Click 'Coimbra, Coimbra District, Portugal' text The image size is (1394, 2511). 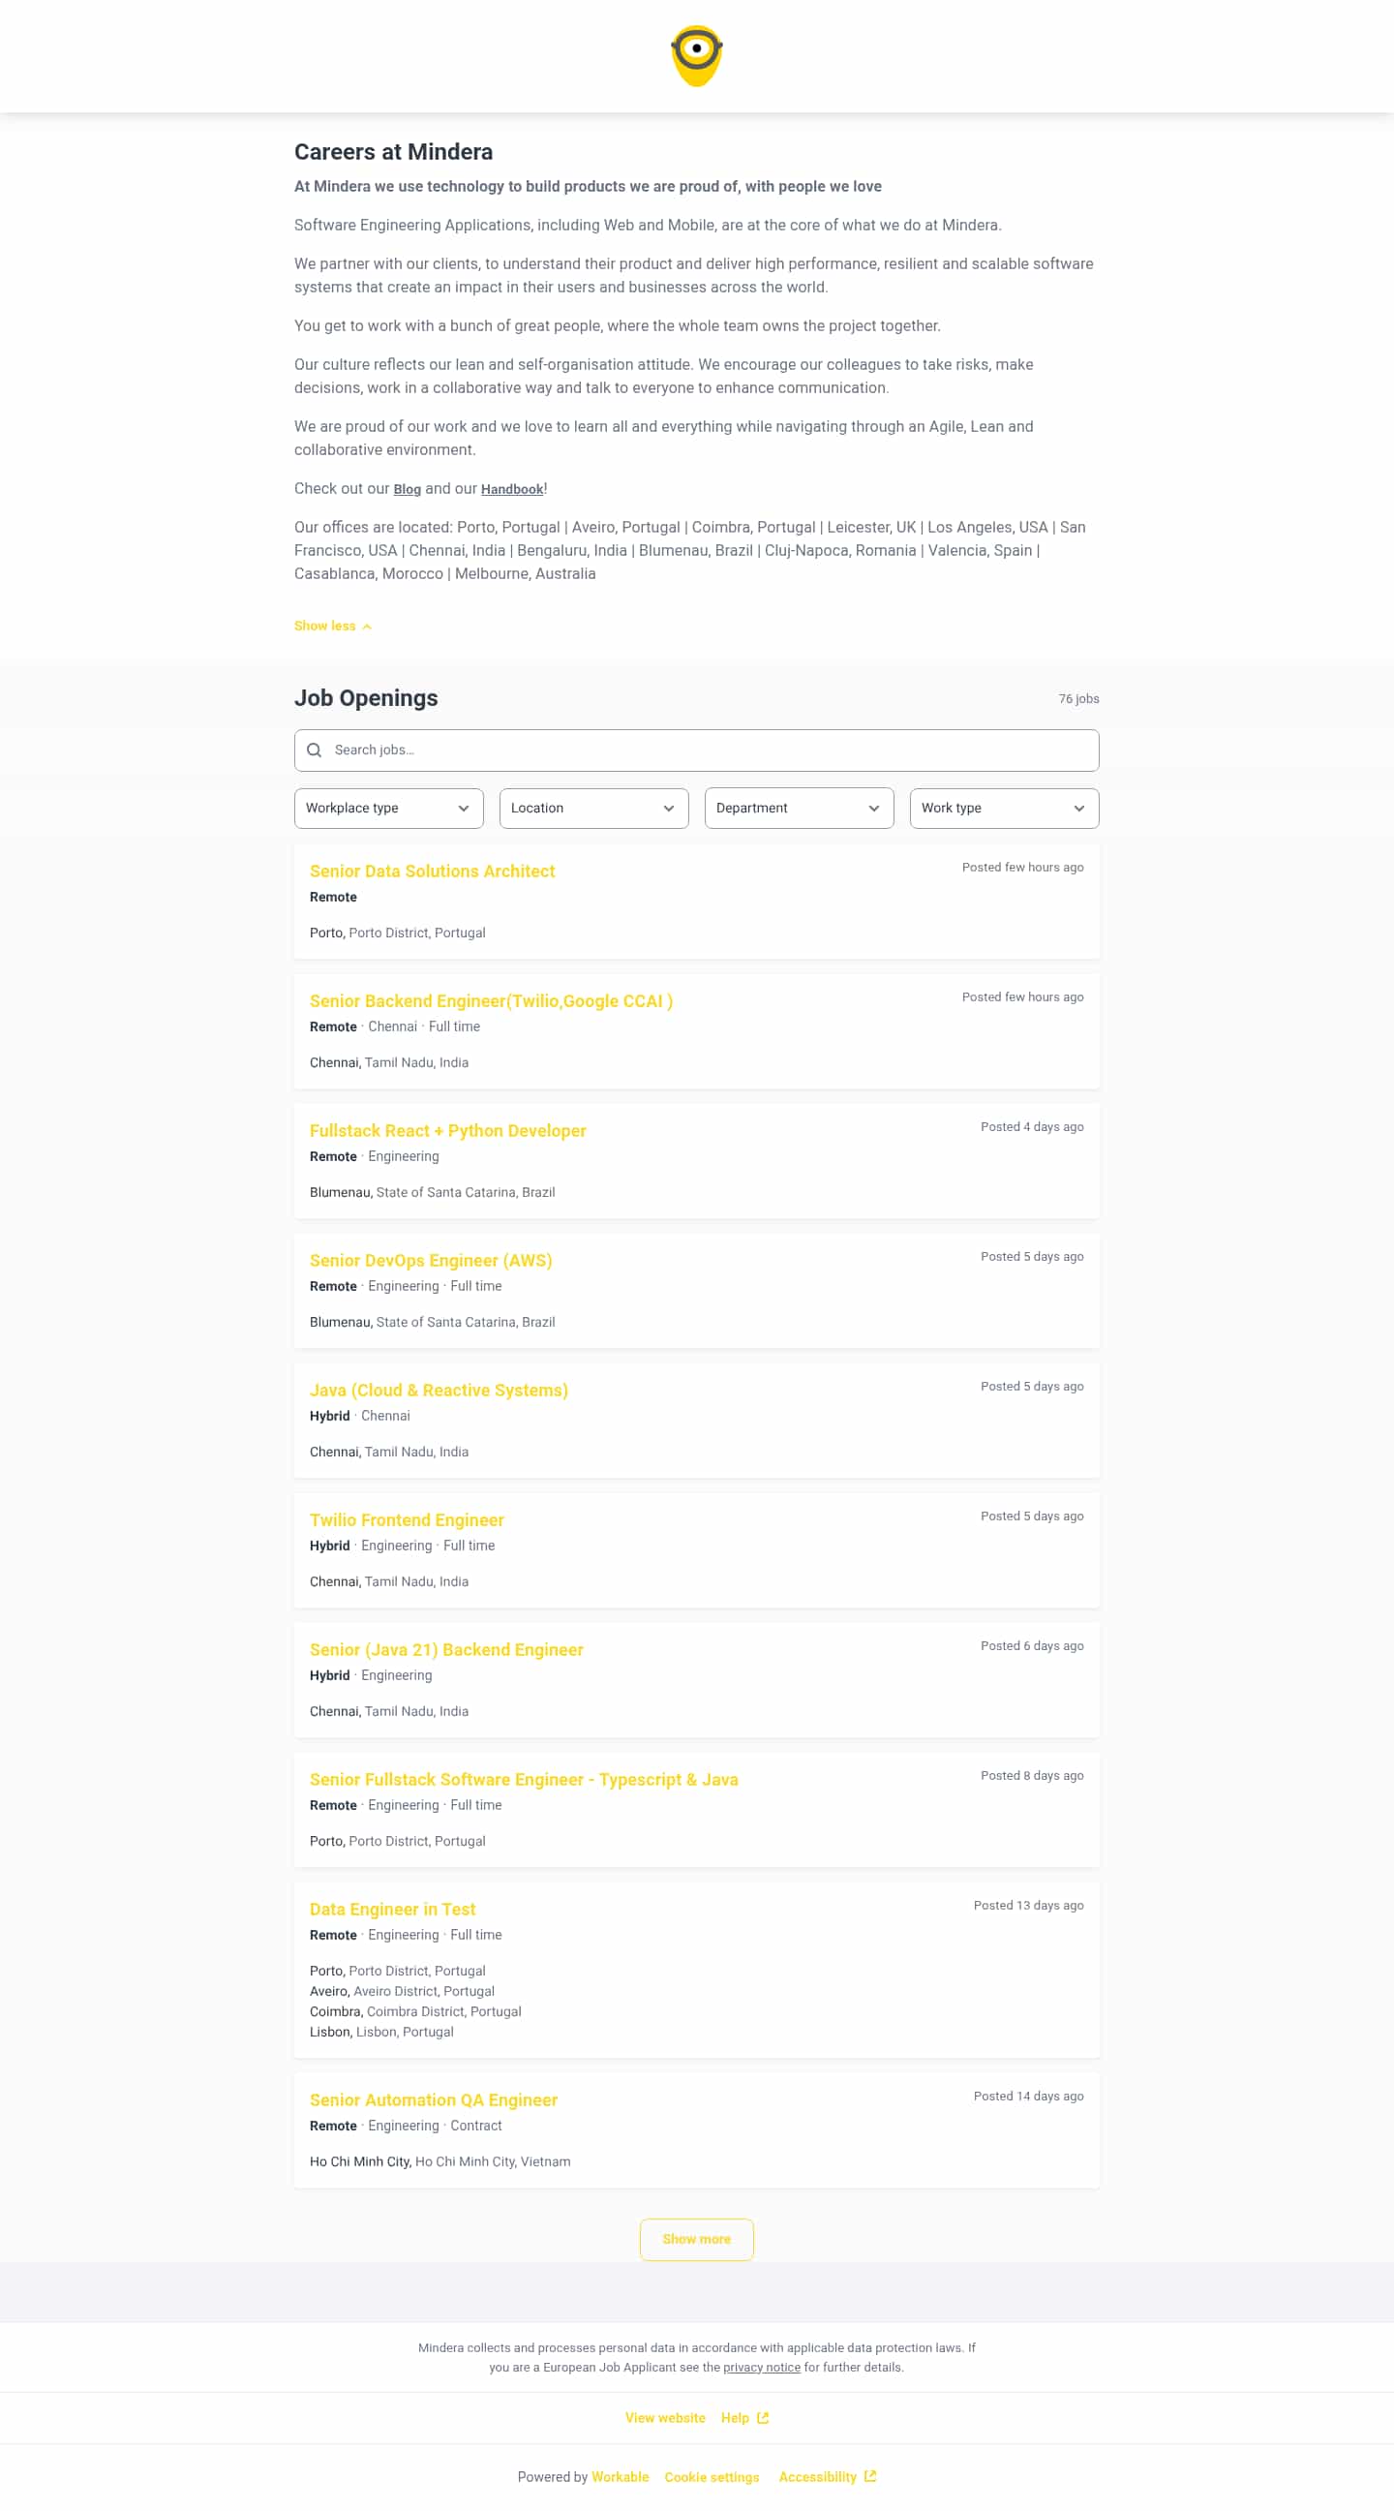(415, 2010)
